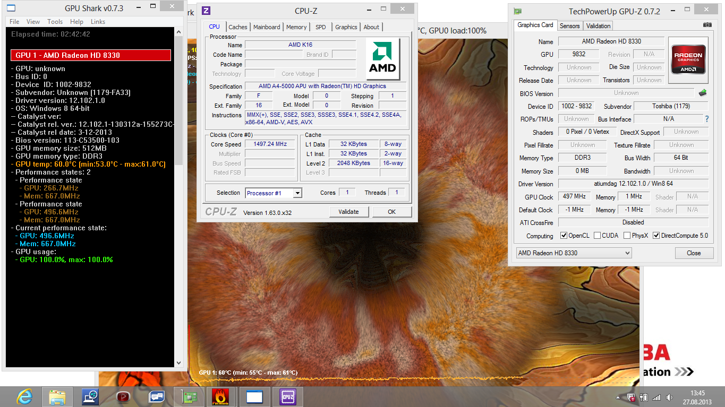This screenshot has height=407, width=725.
Task: Click the BIOS save chip icon in GPU-Z
Action: click(x=703, y=93)
